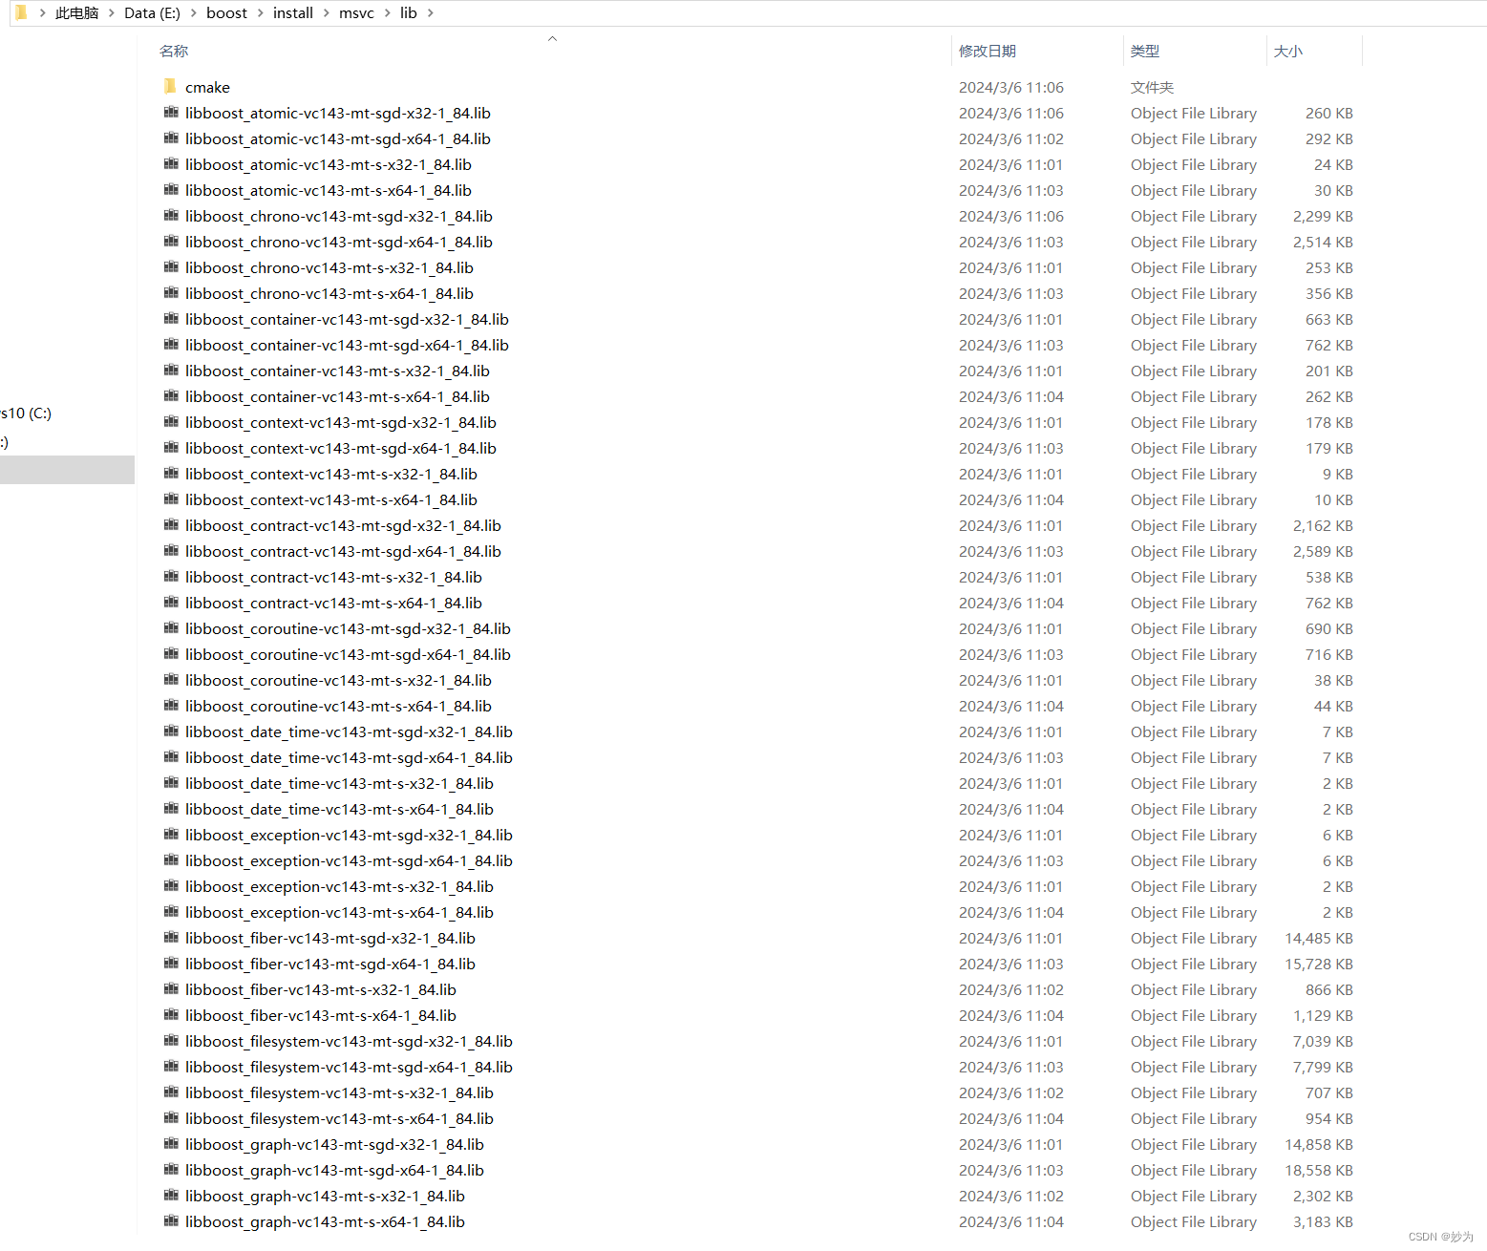Expand chevron after install in breadcrumb

point(327,13)
